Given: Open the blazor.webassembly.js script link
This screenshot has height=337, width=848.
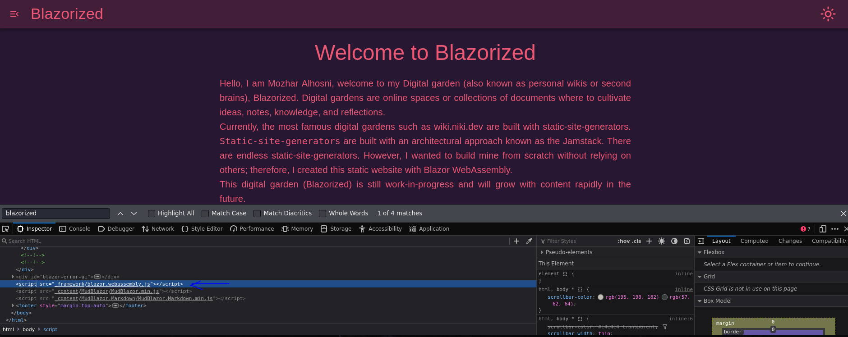Looking at the screenshot, I should [x=102, y=284].
